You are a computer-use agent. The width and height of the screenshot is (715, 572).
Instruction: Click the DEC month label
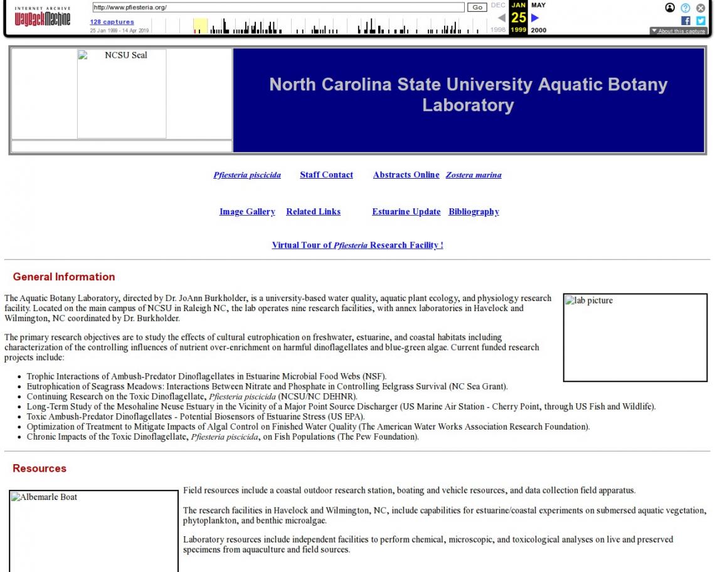[498, 5]
